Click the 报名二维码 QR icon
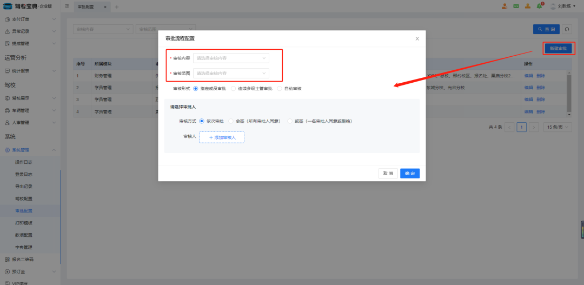This screenshot has height=285, width=584. 7,259
